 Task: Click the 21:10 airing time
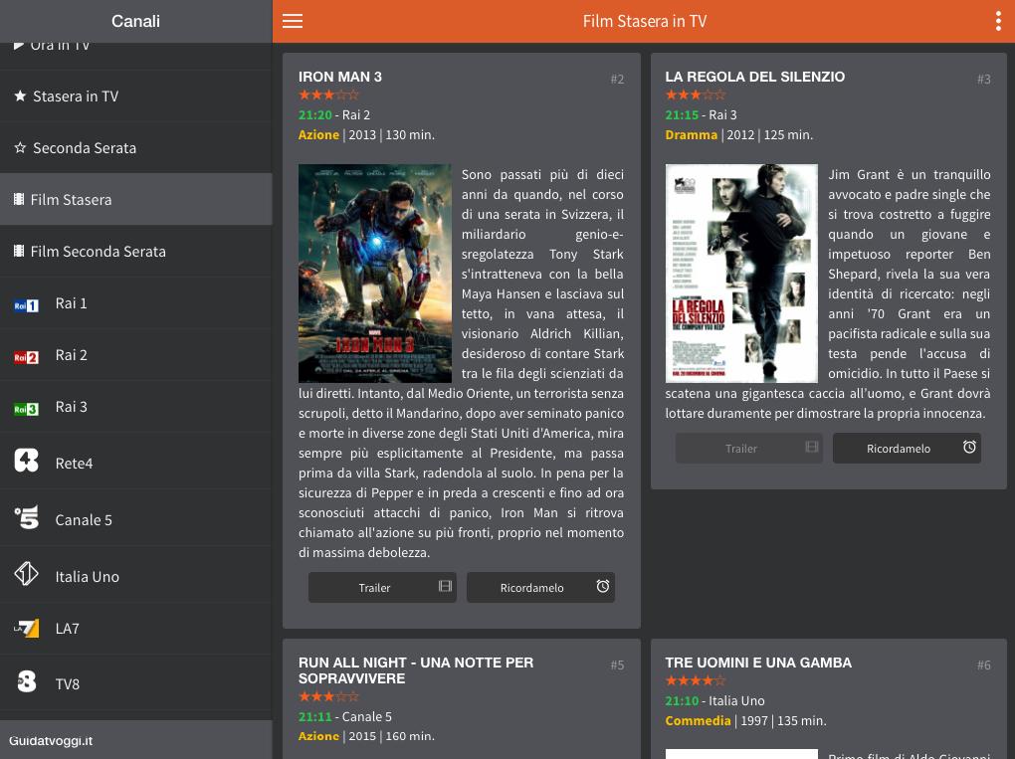[x=682, y=700]
